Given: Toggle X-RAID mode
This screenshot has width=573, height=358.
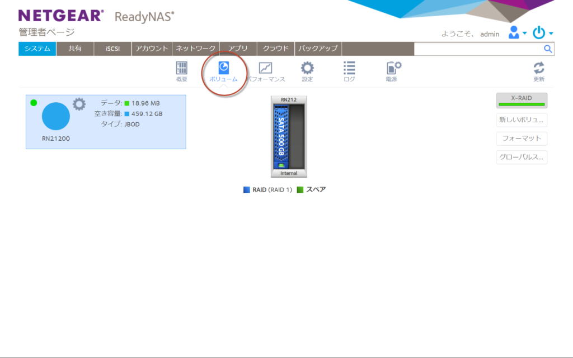Looking at the screenshot, I should click(x=521, y=101).
